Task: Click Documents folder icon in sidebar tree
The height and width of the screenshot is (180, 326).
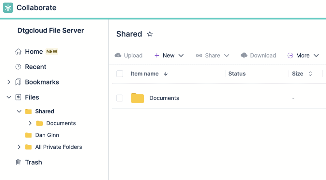Action: (39, 123)
